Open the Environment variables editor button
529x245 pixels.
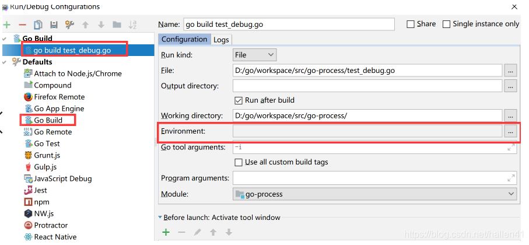pos(510,132)
